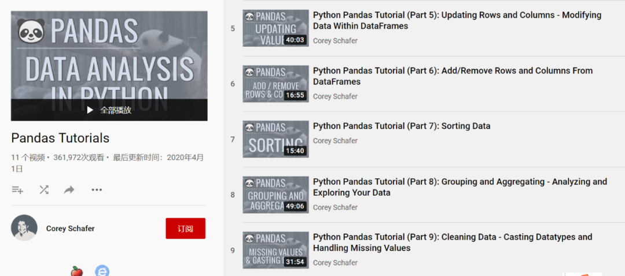The image size is (625, 276).
Task: Click the 11 个视频 video count text
Action: 28,158
